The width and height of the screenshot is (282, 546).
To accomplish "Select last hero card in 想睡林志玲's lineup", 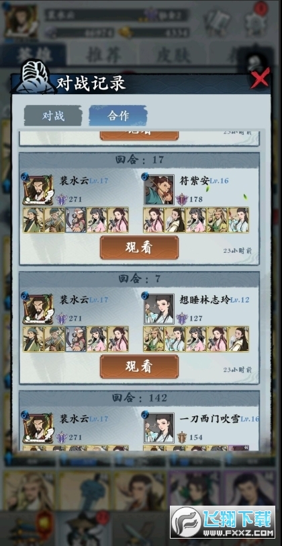I will point(238,339).
